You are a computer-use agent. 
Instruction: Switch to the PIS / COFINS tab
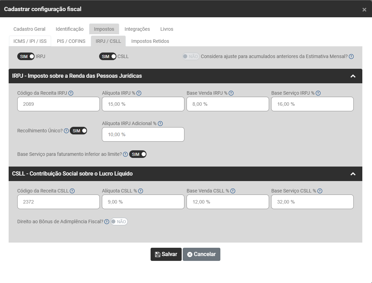pyautogui.click(x=71, y=41)
